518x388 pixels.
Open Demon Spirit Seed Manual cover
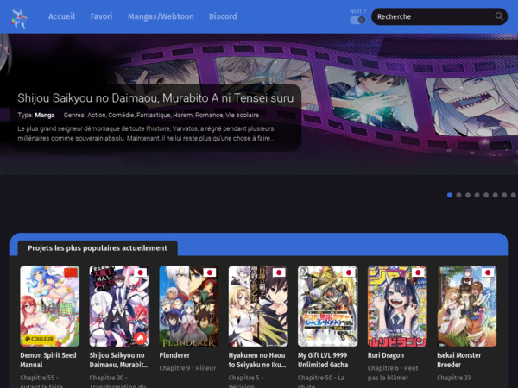click(50, 306)
